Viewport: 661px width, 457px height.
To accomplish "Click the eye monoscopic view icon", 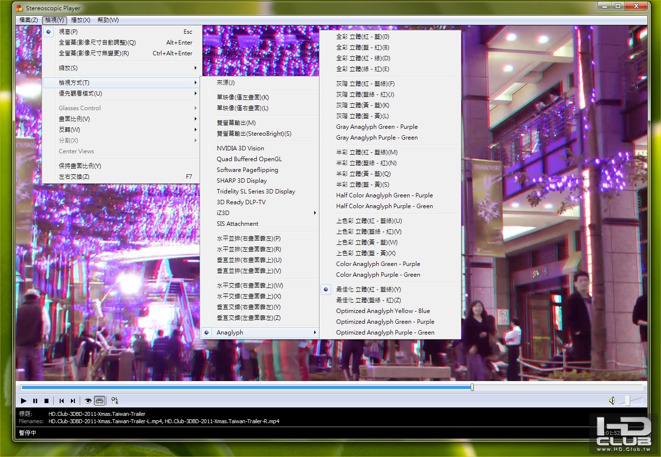I will tap(88, 401).
